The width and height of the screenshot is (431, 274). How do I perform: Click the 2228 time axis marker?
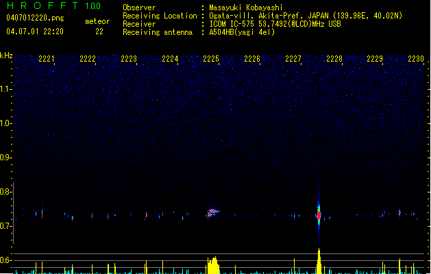coord(334,59)
